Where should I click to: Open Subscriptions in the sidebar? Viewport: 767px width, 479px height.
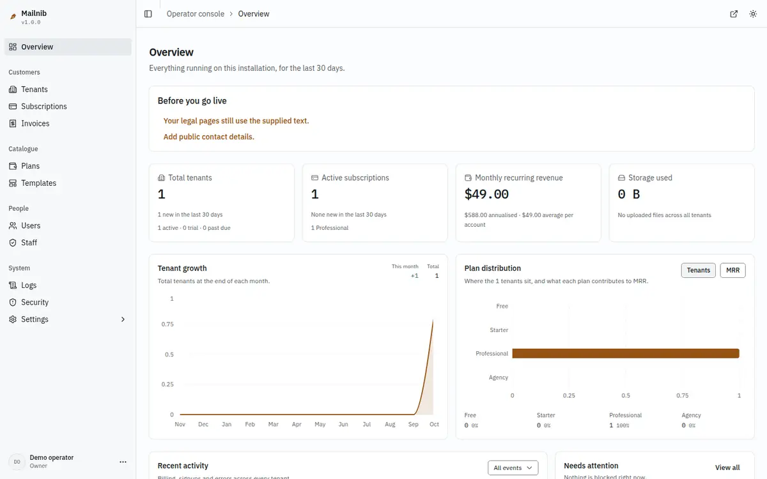68,107
